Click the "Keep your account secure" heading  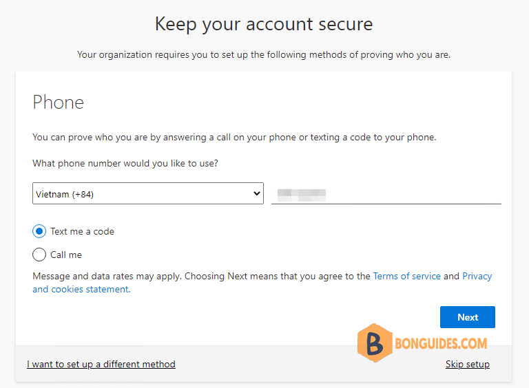coord(264,24)
